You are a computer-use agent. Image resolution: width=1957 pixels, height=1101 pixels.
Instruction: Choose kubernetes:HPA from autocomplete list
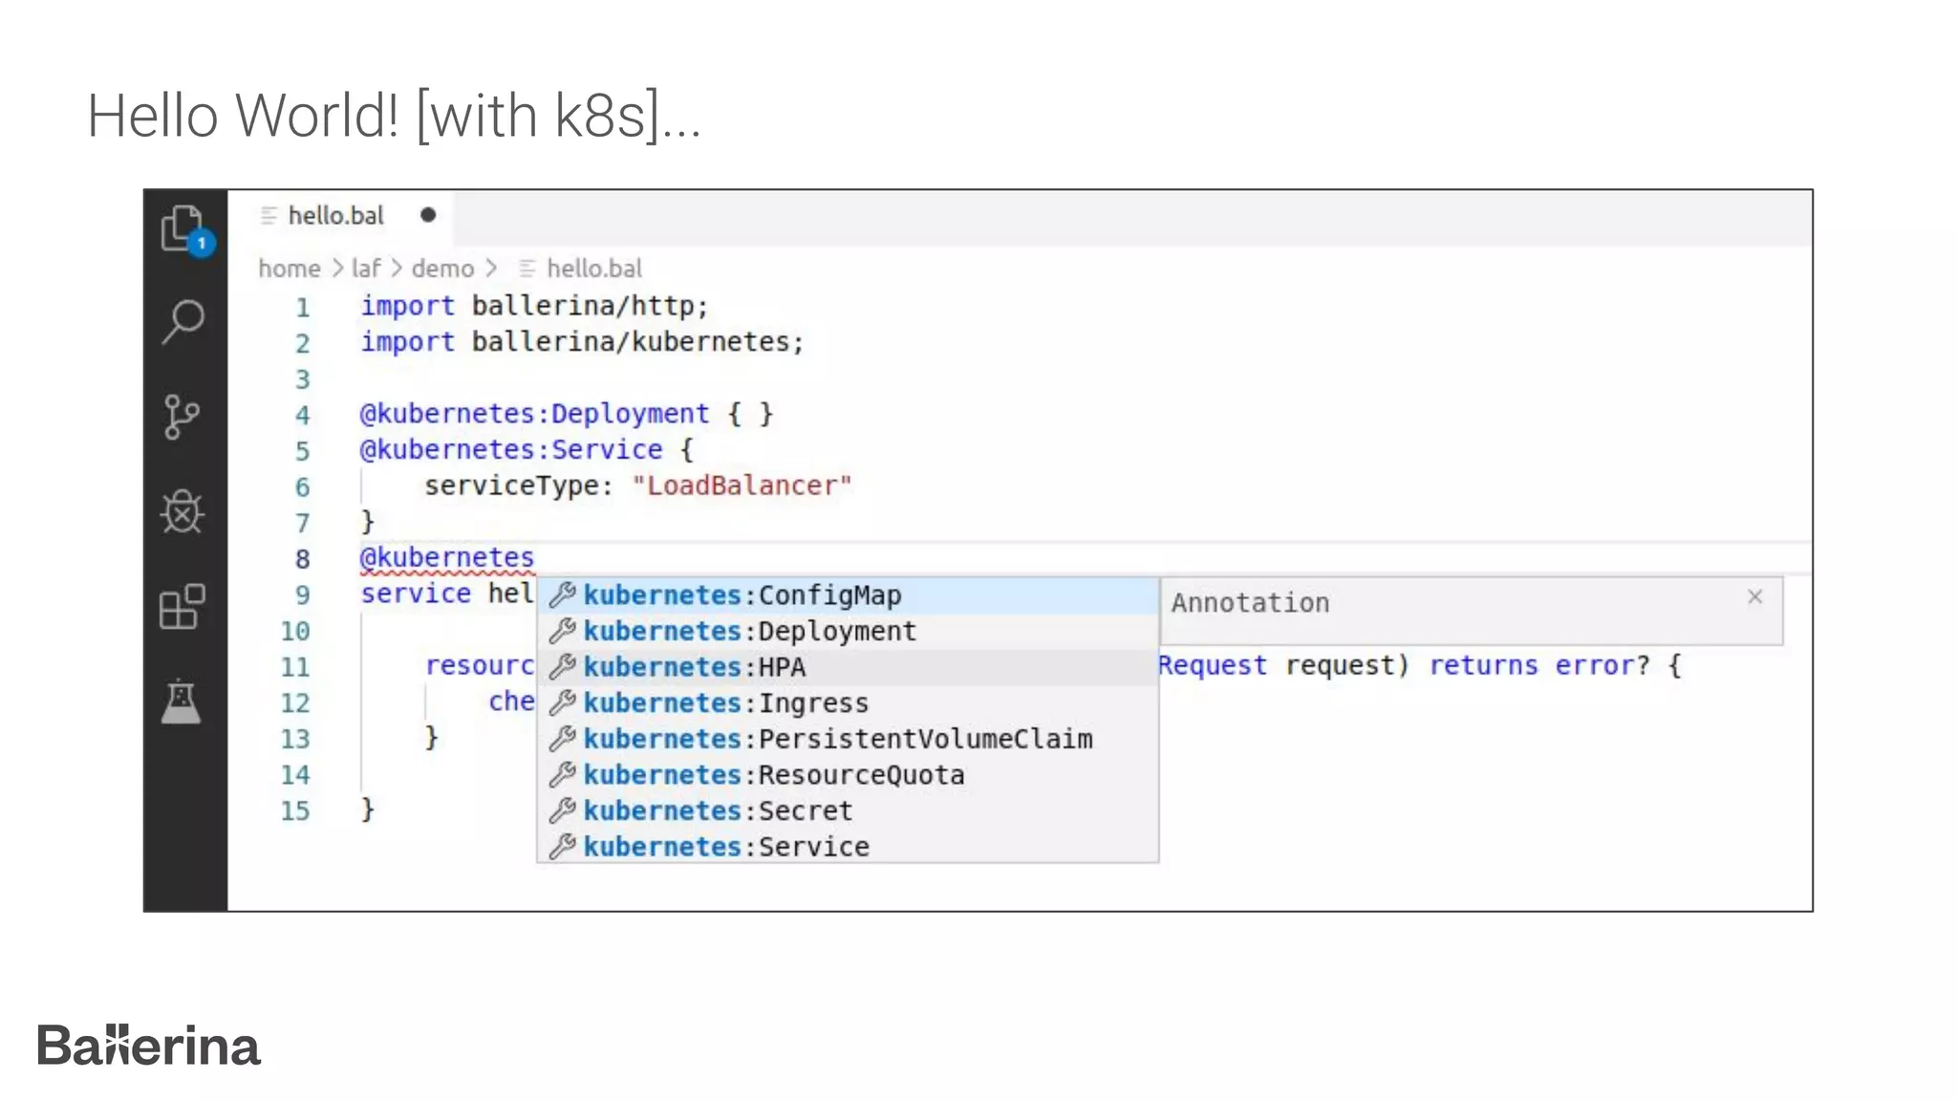coord(695,667)
